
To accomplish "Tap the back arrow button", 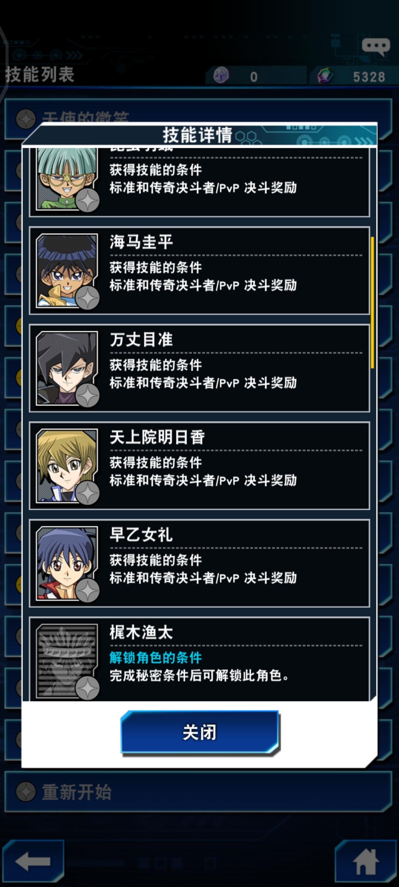I will coord(33,861).
